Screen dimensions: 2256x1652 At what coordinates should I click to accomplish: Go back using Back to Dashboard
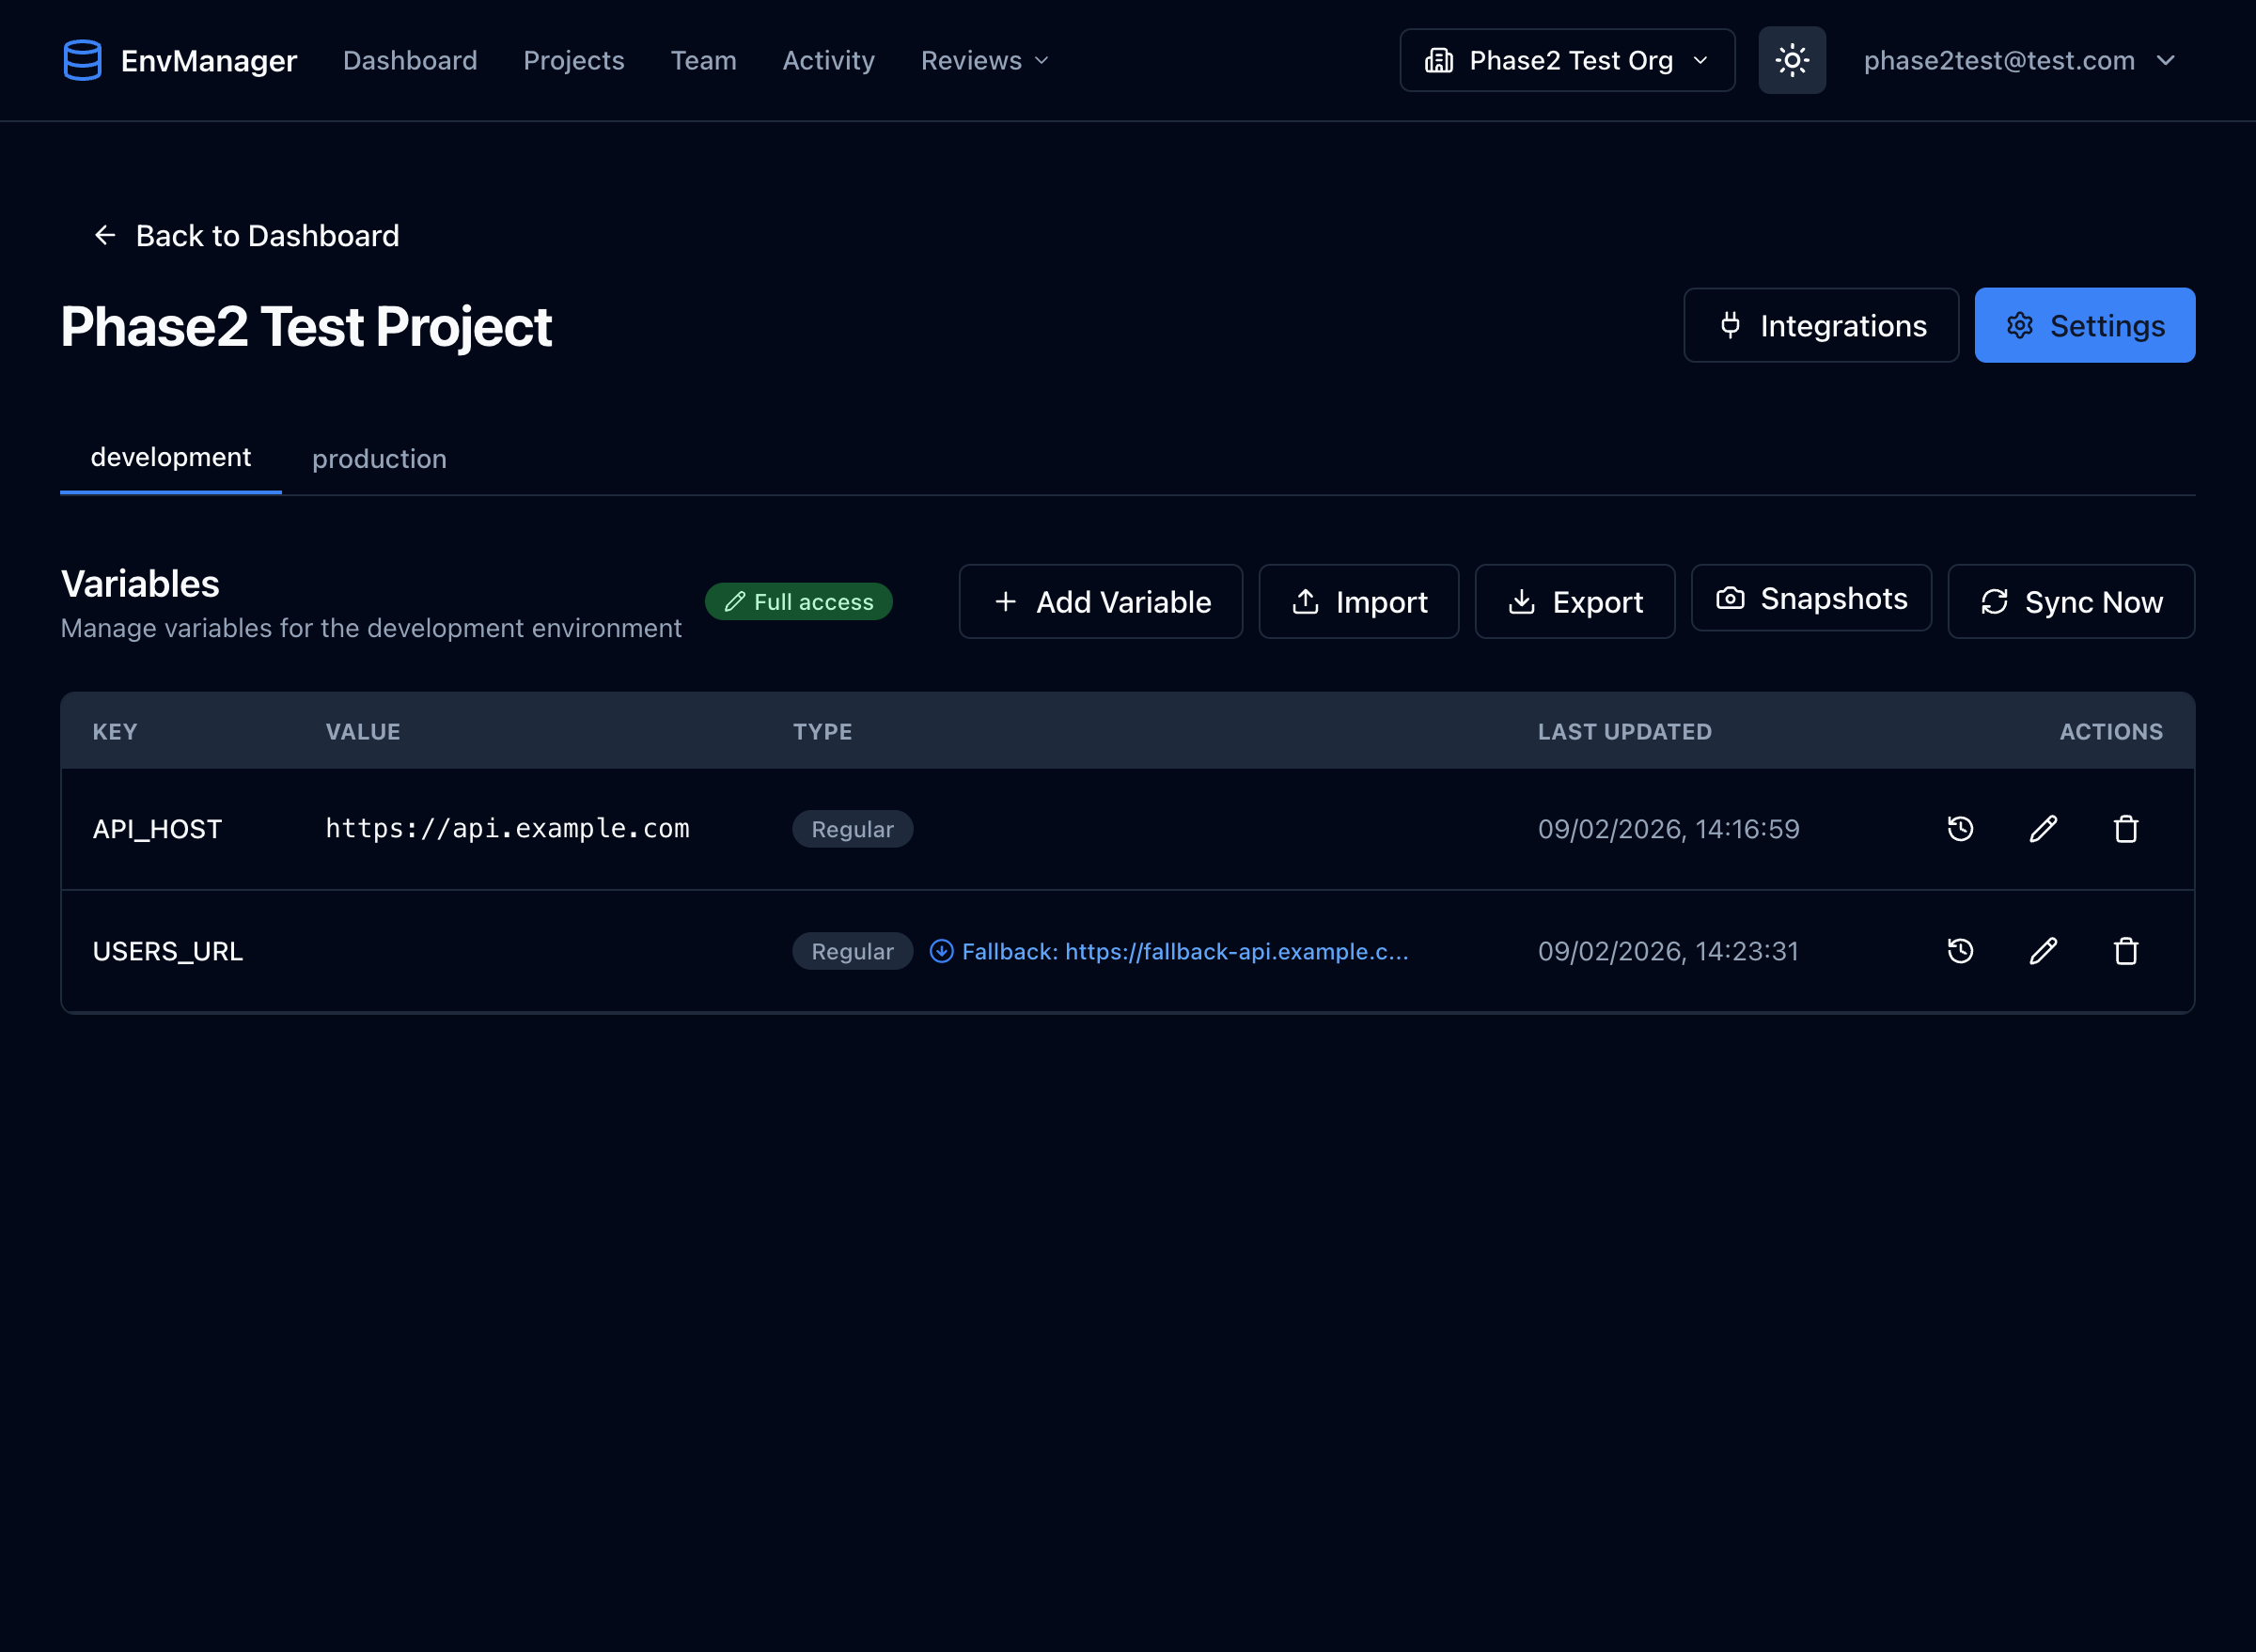pyautogui.click(x=245, y=235)
